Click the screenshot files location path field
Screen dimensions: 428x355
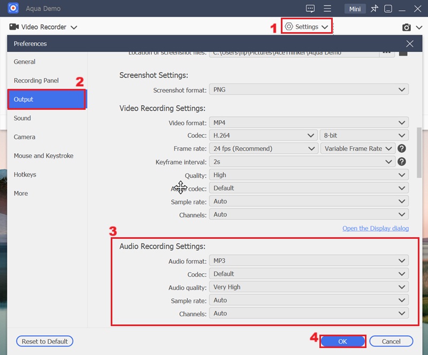294,54
